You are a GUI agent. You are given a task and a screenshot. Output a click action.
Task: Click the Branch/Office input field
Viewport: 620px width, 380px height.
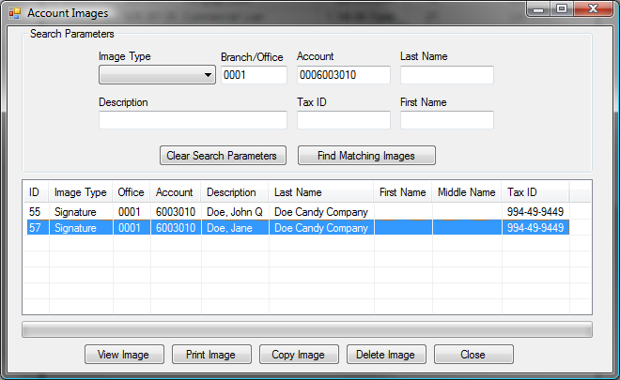coord(254,76)
